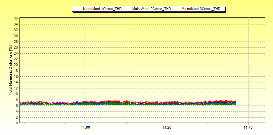This screenshot has height=135, width=273.
Task: Click the 11:20 time axis label
Action: tap(167, 128)
